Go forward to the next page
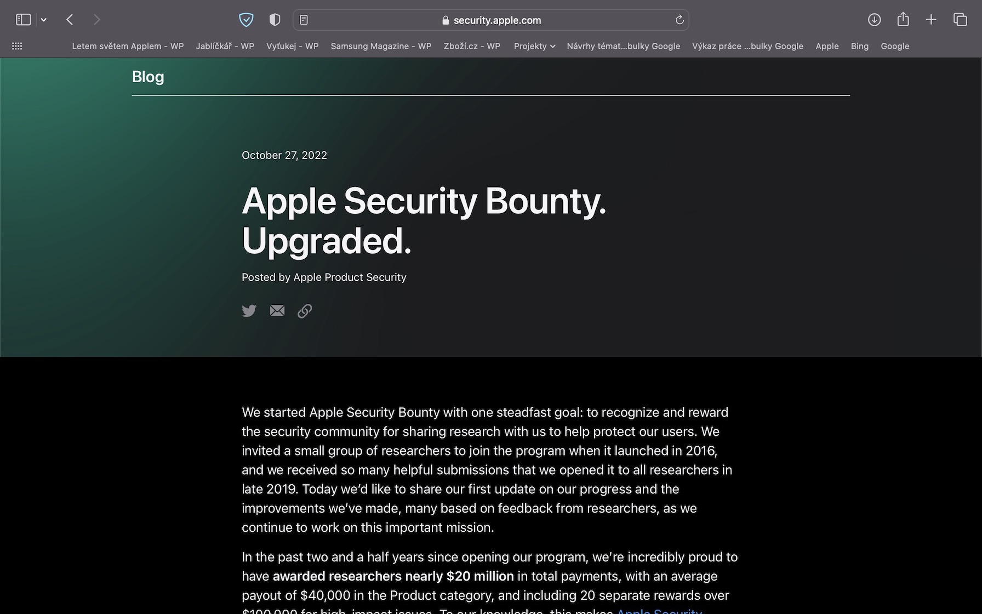This screenshot has width=982, height=614. [97, 20]
